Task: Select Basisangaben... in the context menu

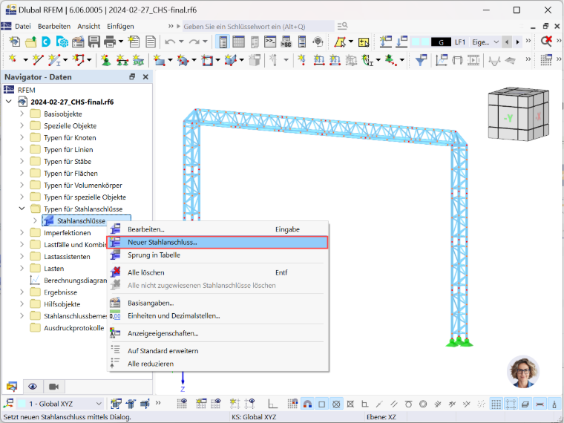Action: pyautogui.click(x=217, y=303)
